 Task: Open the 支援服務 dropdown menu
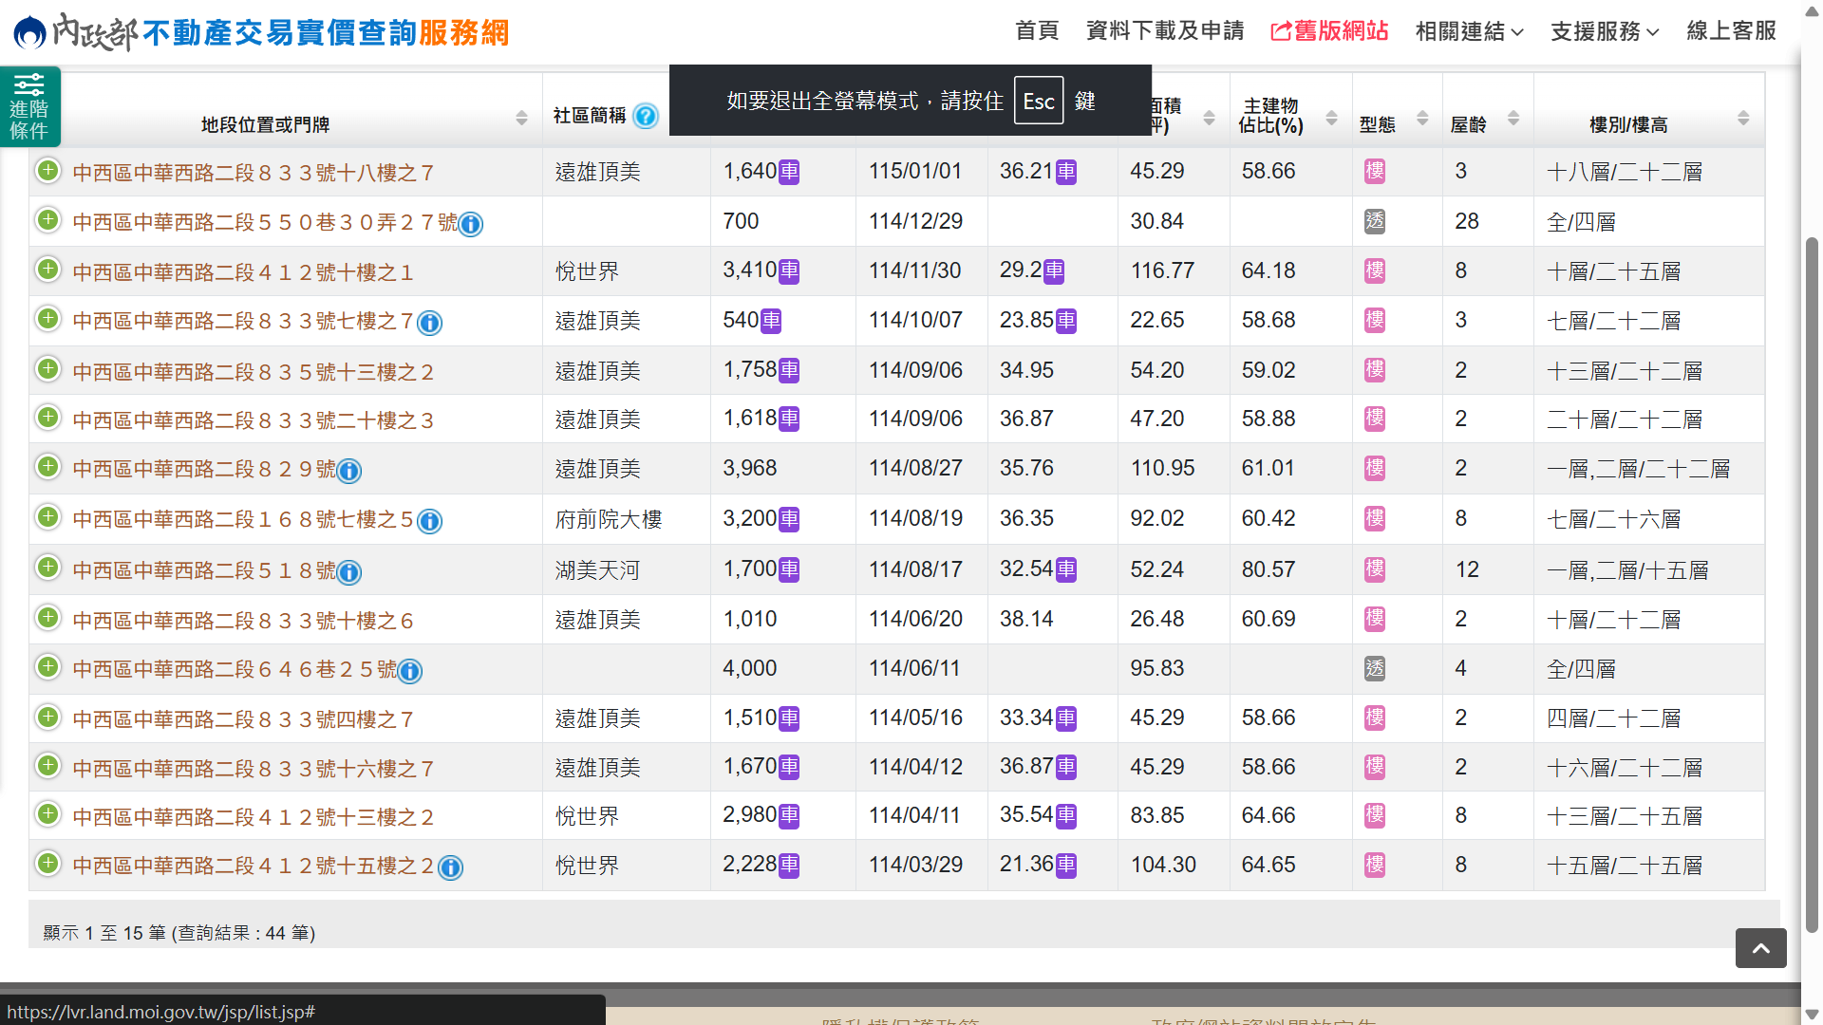tap(1605, 31)
